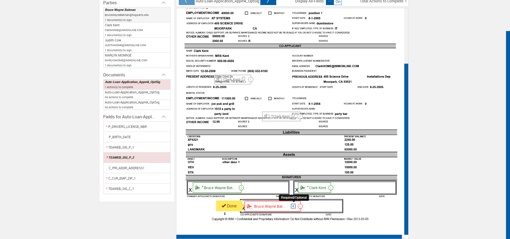Click the text-field icon on Present Address tag
The width and height of the screenshot is (510, 239).
tap(219, 79)
